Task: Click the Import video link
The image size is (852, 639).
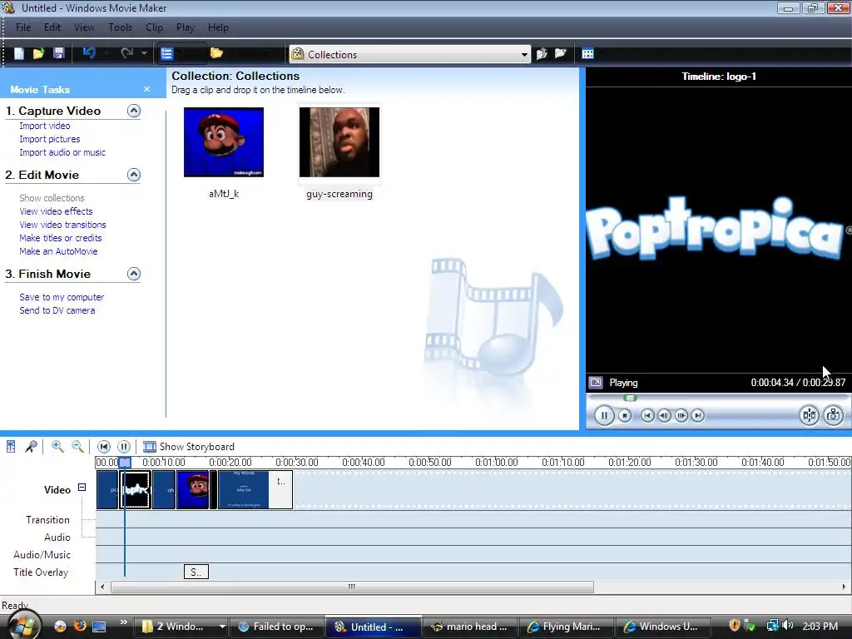Action: pos(45,126)
